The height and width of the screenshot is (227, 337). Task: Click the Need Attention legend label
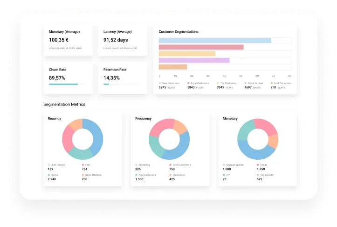point(93,175)
